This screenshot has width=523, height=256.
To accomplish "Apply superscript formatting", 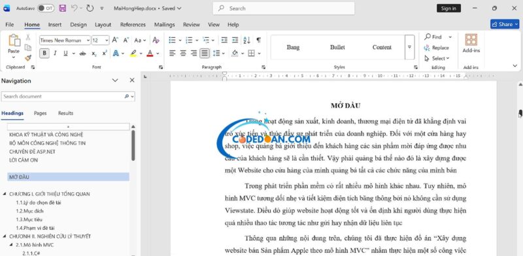I will pos(105,53).
